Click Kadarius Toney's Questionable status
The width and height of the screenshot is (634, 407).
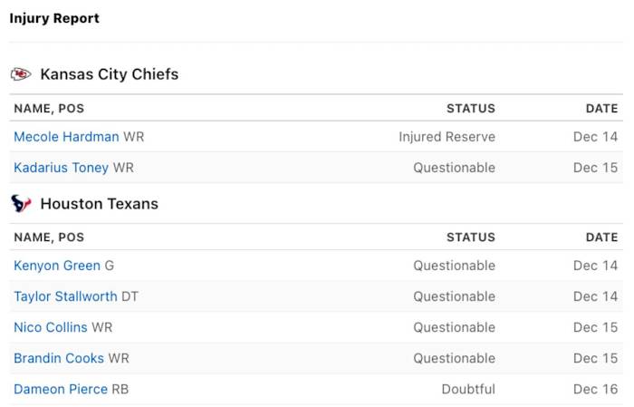[x=454, y=168]
